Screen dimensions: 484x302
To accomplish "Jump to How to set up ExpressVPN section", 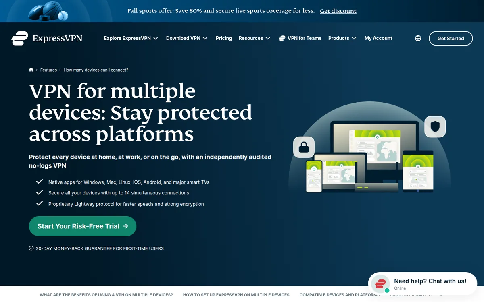I will coord(236,295).
